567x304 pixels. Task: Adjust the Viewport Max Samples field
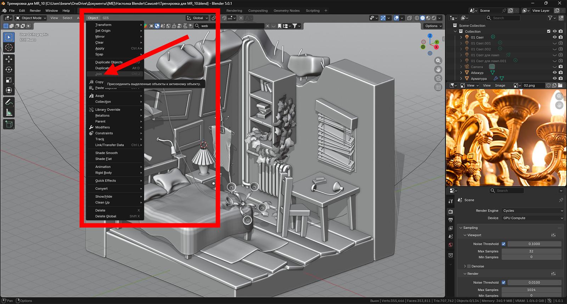(531, 251)
